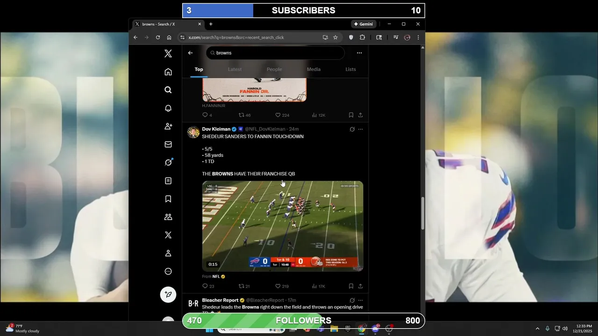This screenshot has height=336, width=598.
Task: View the 12K views analytics
Action: tap(318, 115)
